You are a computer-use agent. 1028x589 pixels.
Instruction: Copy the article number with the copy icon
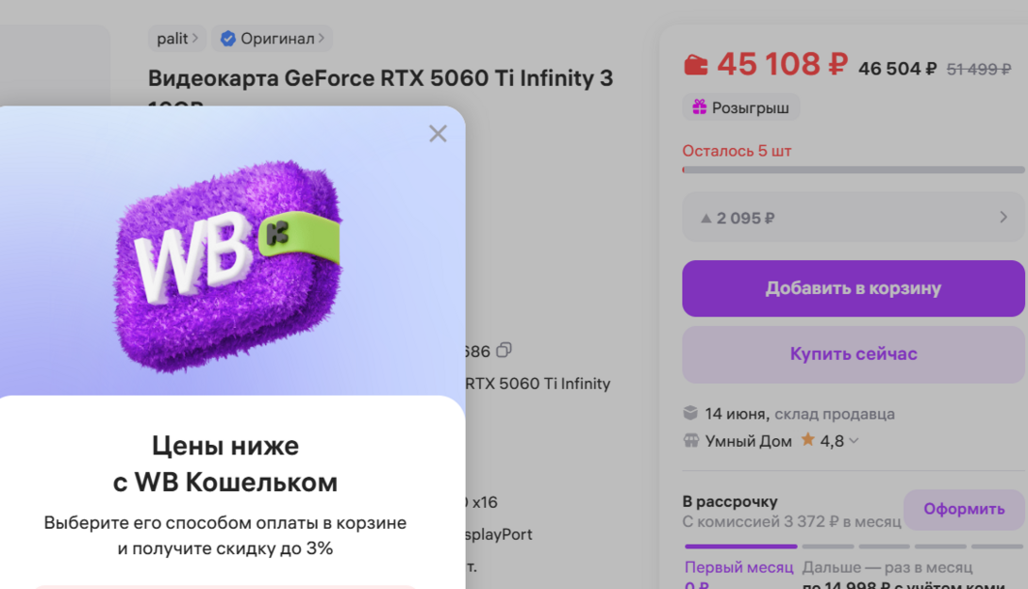tap(504, 351)
